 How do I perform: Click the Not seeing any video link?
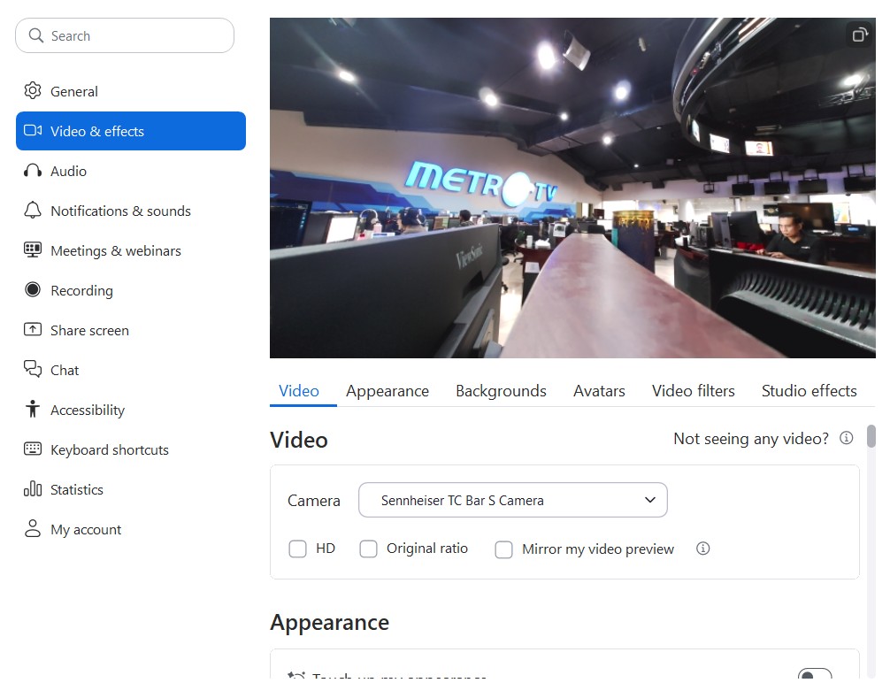(751, 438)
